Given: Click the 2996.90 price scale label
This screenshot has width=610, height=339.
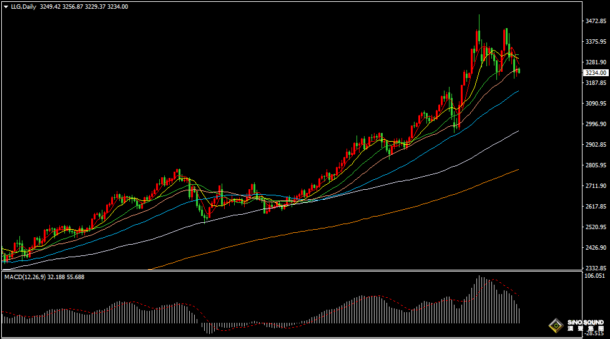Looking at the screenshot, I should point(596,124).
